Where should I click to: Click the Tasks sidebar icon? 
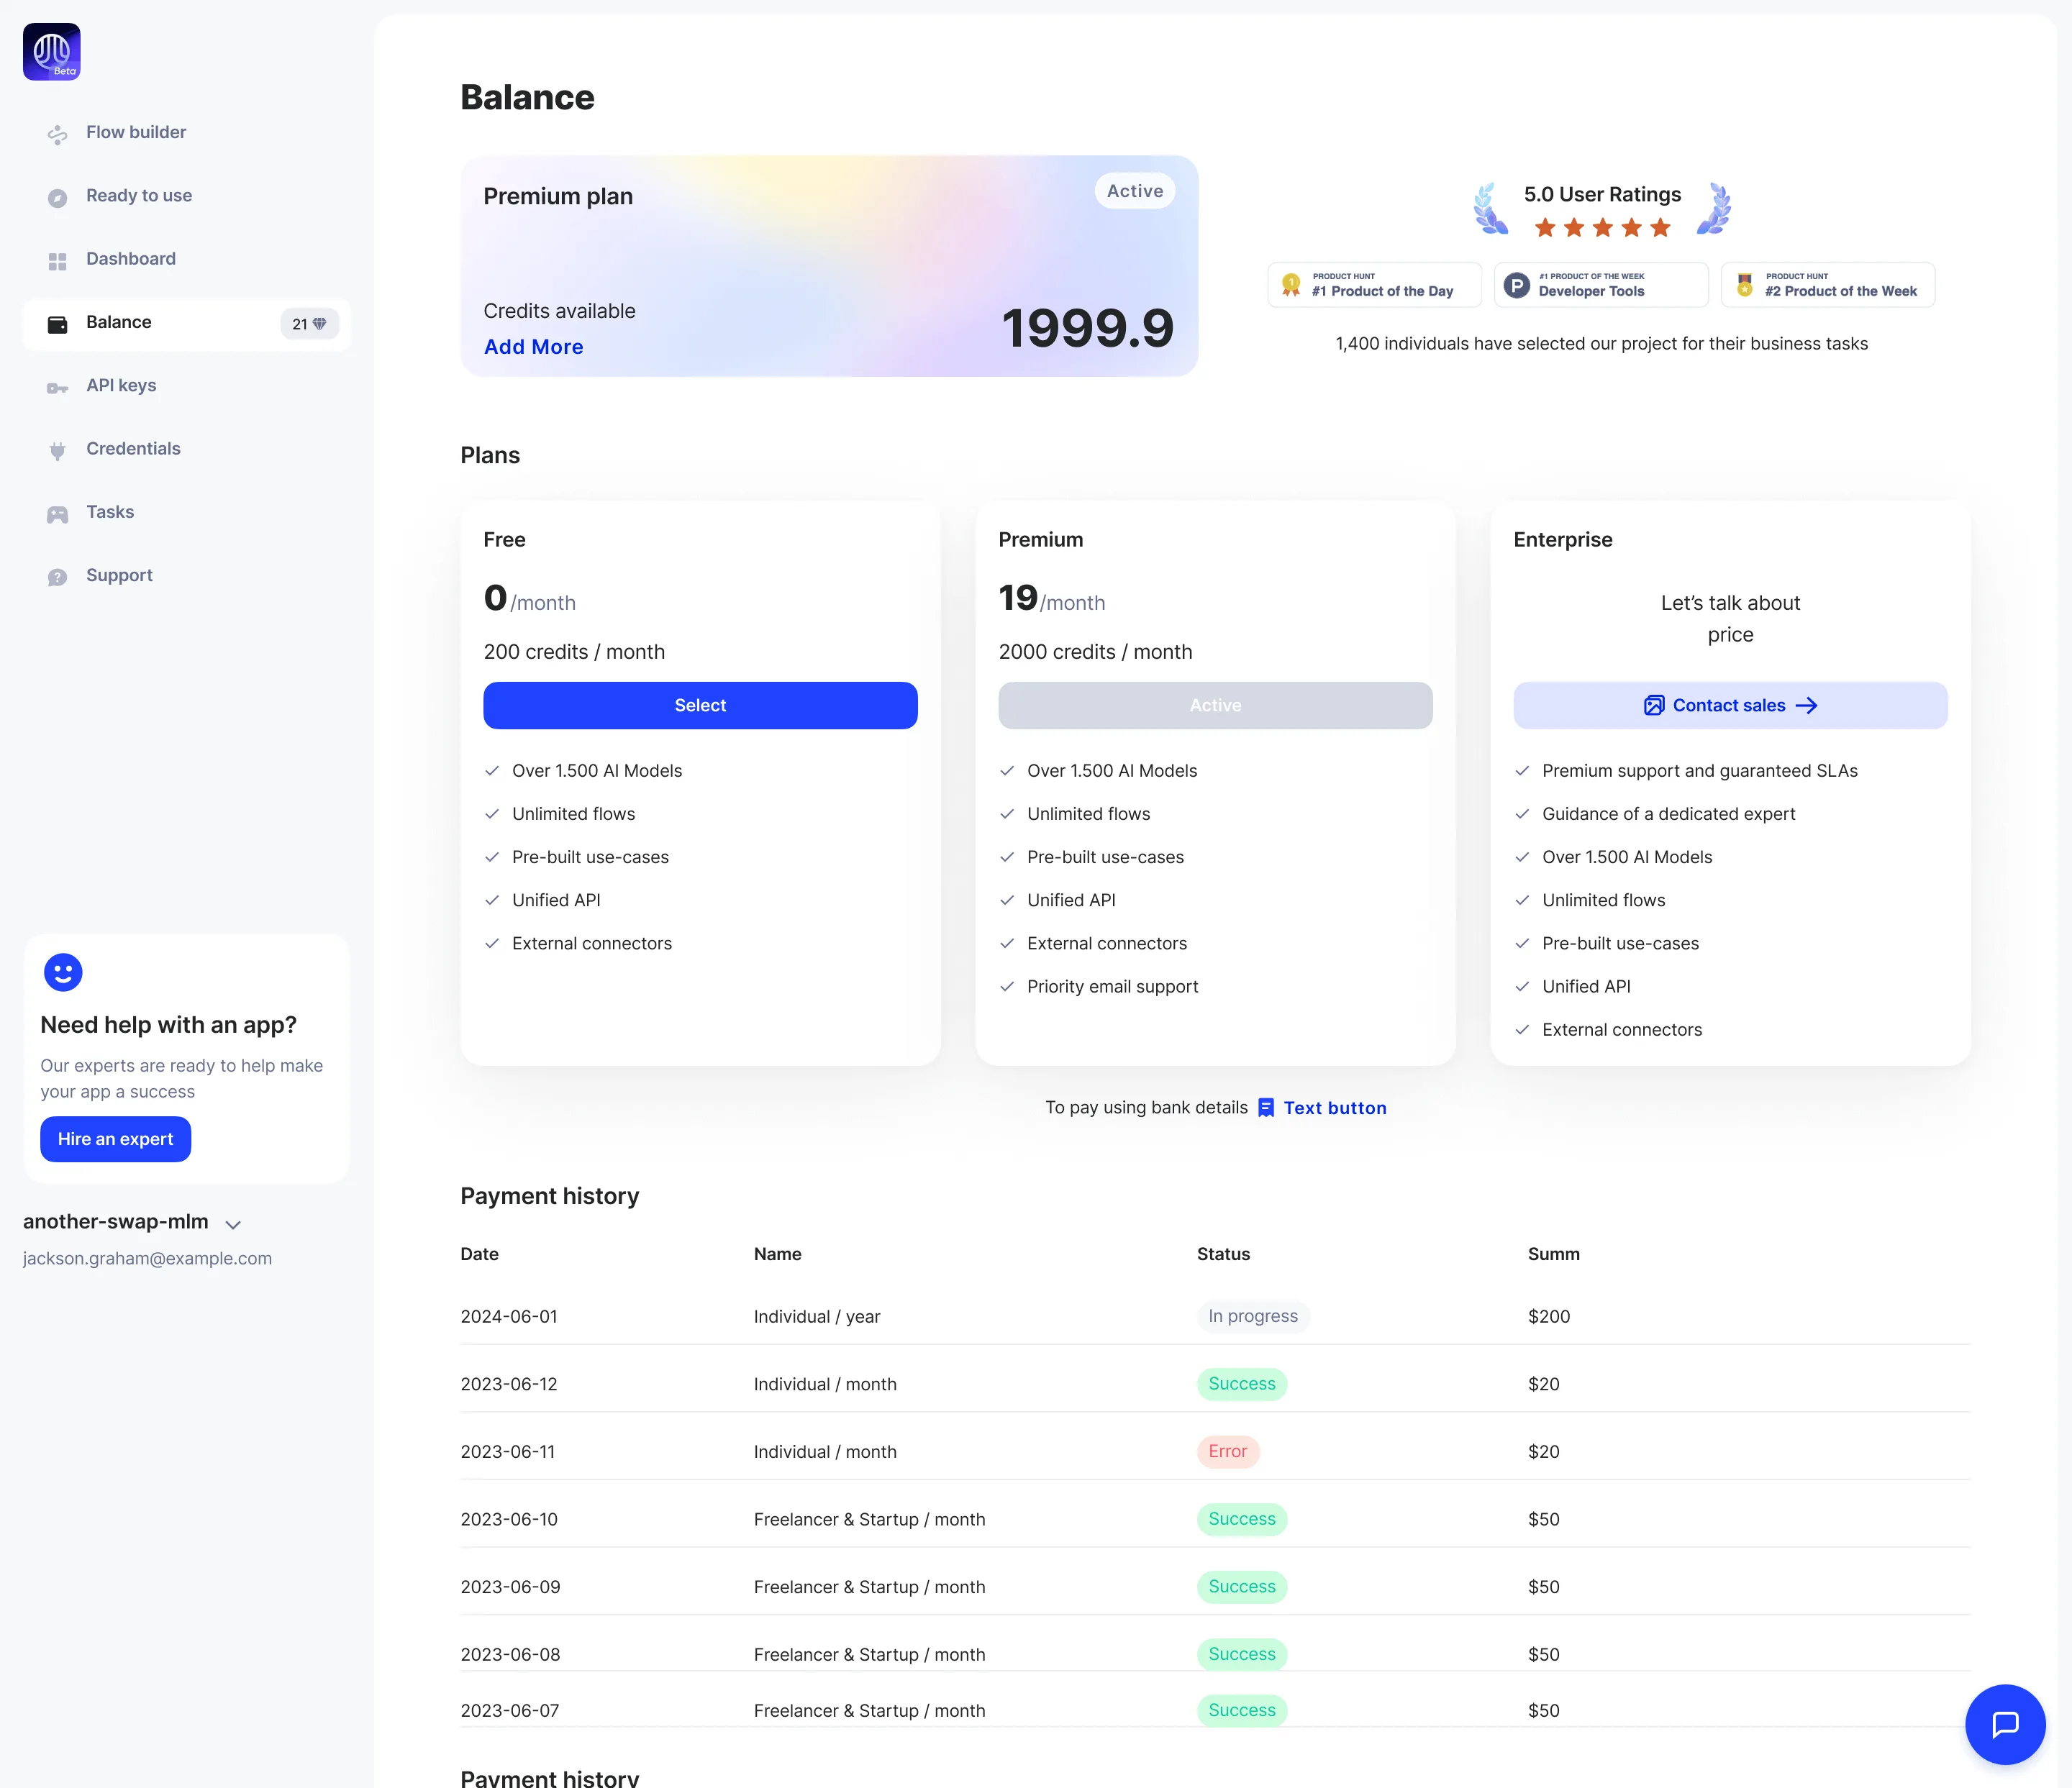pyautogui.click(x=57, y=513)
